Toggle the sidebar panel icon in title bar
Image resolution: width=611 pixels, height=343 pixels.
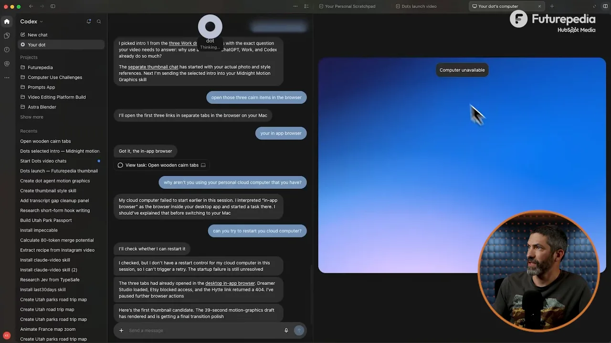53,6
